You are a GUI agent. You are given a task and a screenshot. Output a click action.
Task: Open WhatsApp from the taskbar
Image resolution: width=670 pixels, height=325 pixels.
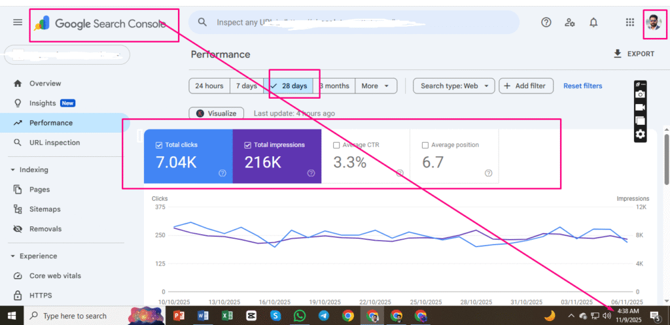click(x=300, y=316)
